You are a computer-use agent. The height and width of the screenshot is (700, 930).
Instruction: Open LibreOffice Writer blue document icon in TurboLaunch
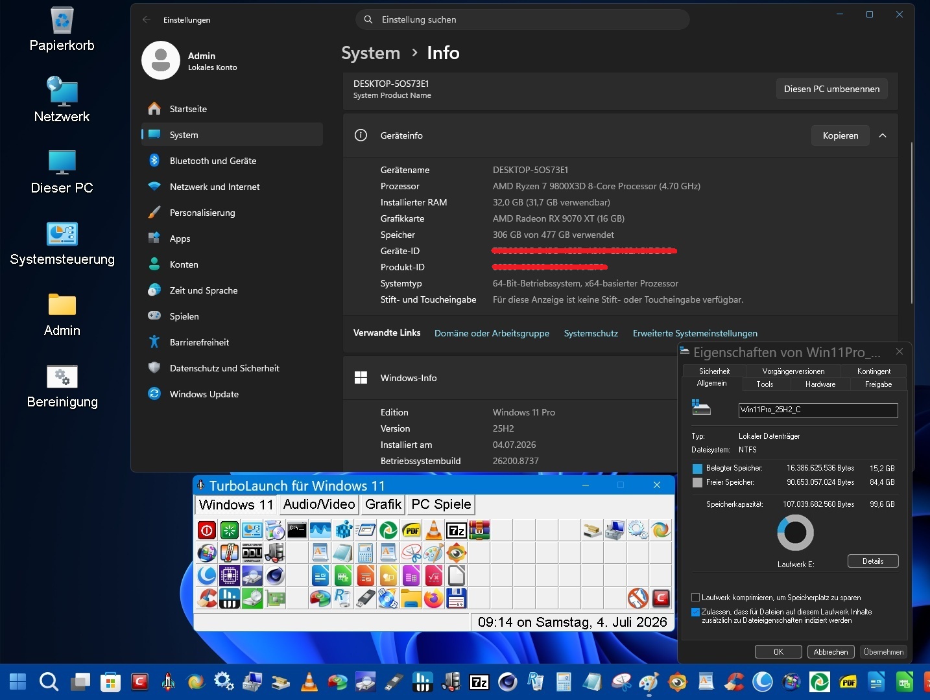tap(320, 576)
